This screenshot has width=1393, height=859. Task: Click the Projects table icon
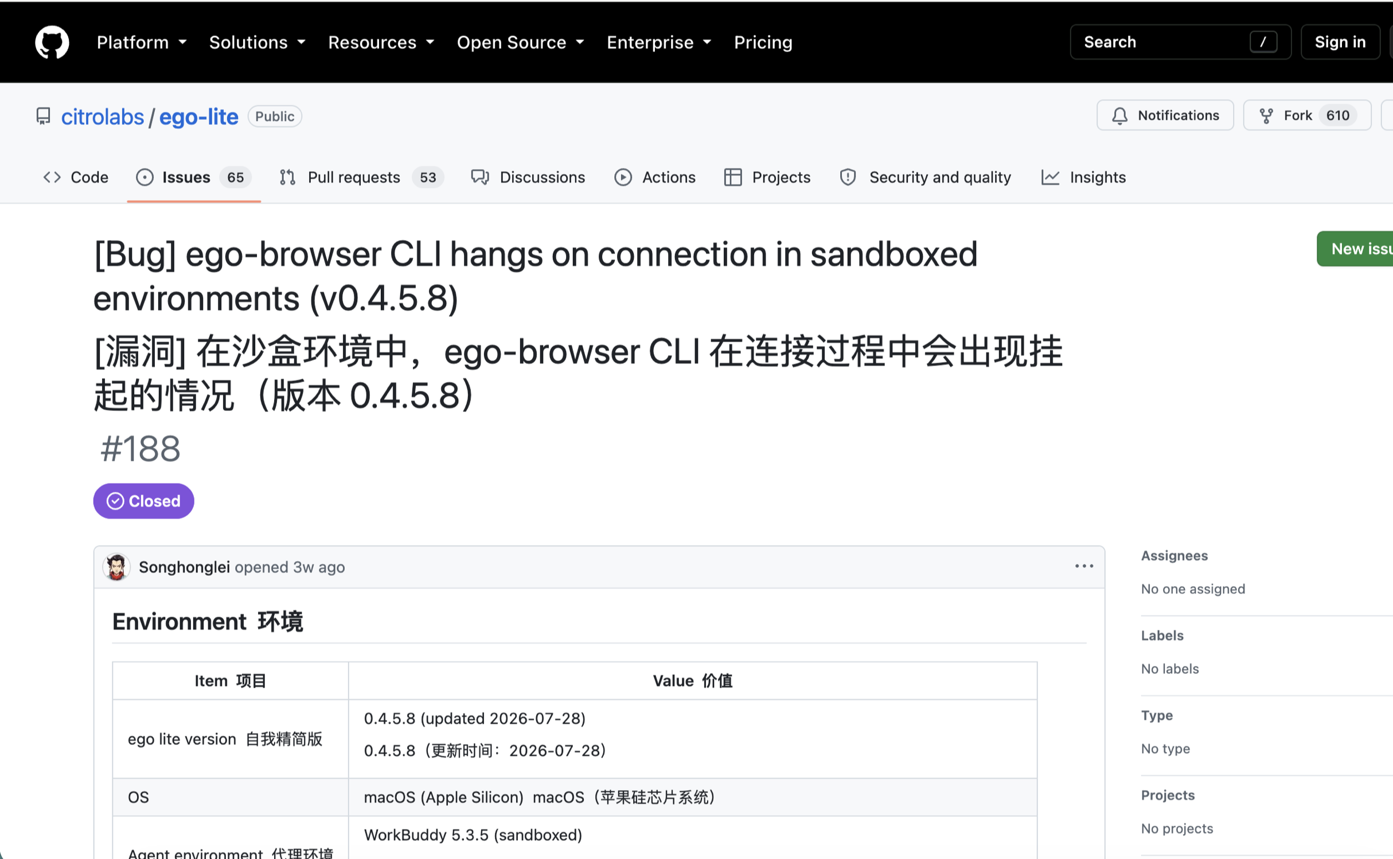click(733, 177)
